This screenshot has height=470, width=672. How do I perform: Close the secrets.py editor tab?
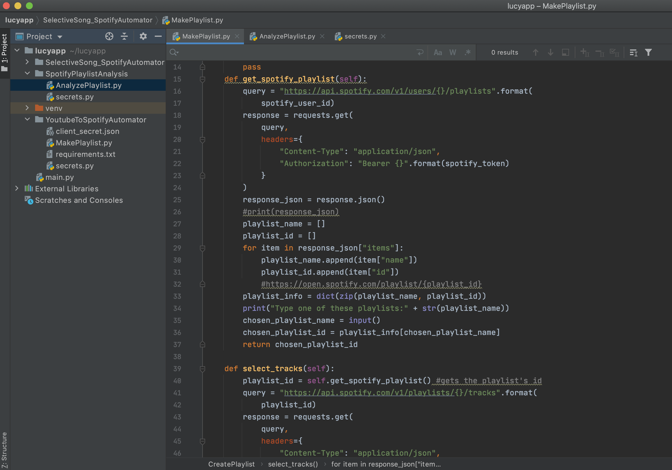pyautogui.click(x=383, y=36)
